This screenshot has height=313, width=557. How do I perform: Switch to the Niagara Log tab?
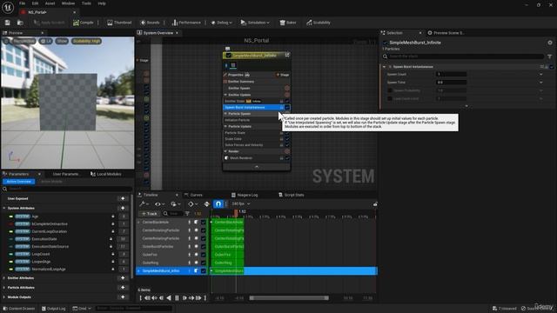point(244,195)
